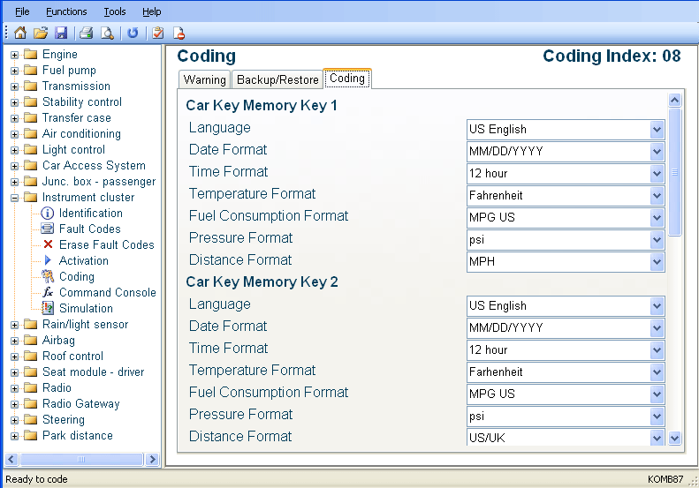Screen dimensions: 699x488
Task: Select Fault Codes under Instrument cluster
Action: pos(89,229)
